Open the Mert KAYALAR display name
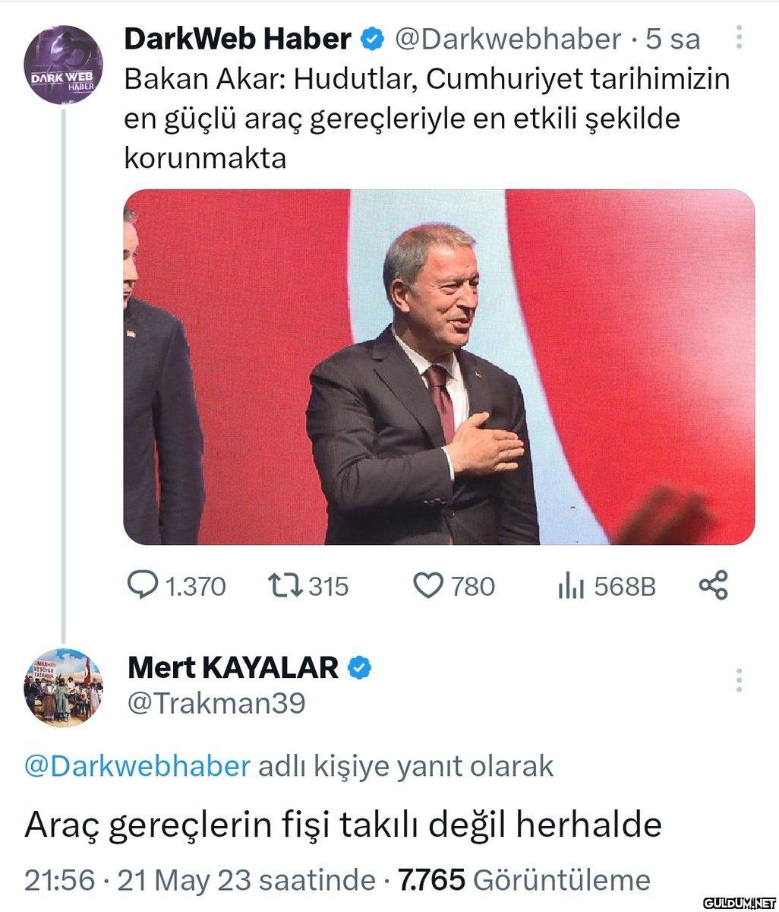Screen dimensions: 779x912 (233, 667)
